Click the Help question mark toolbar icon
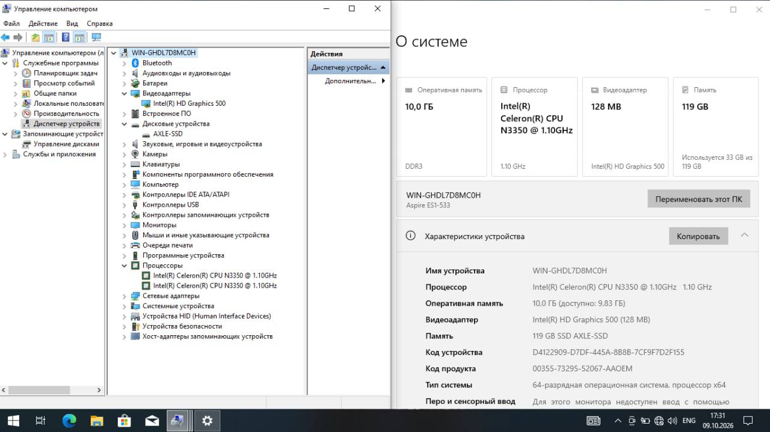This screenshot has height=432, width=770. (65, 37)
